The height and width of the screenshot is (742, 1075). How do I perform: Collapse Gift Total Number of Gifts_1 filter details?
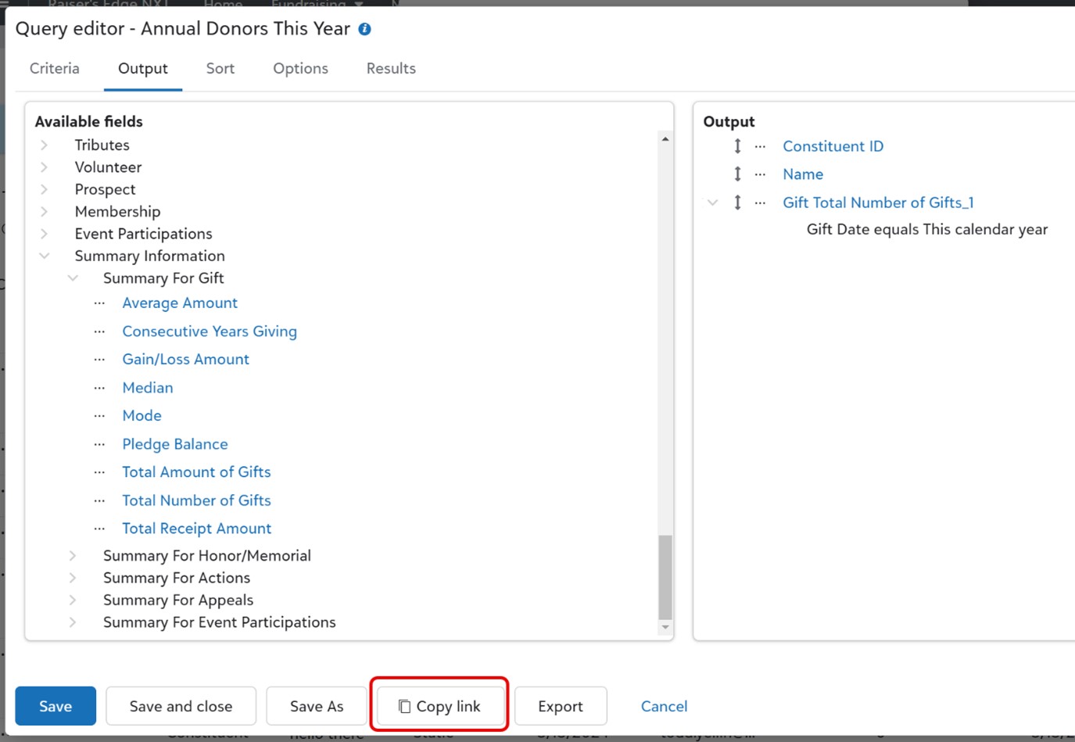click(x=712, y=203)
